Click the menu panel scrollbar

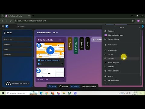(140, 61)
